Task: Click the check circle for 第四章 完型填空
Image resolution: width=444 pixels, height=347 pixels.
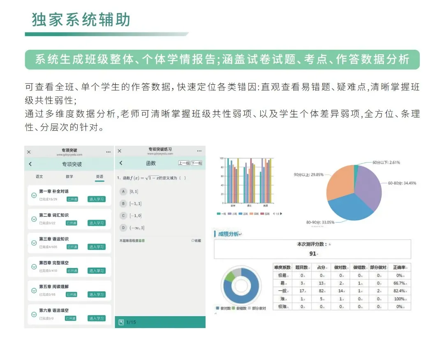Action: click(34, 267)
